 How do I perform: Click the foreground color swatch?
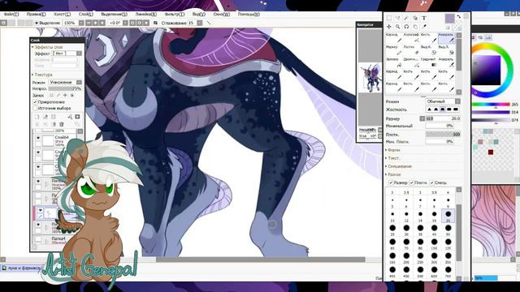click(x=449, y=18)
